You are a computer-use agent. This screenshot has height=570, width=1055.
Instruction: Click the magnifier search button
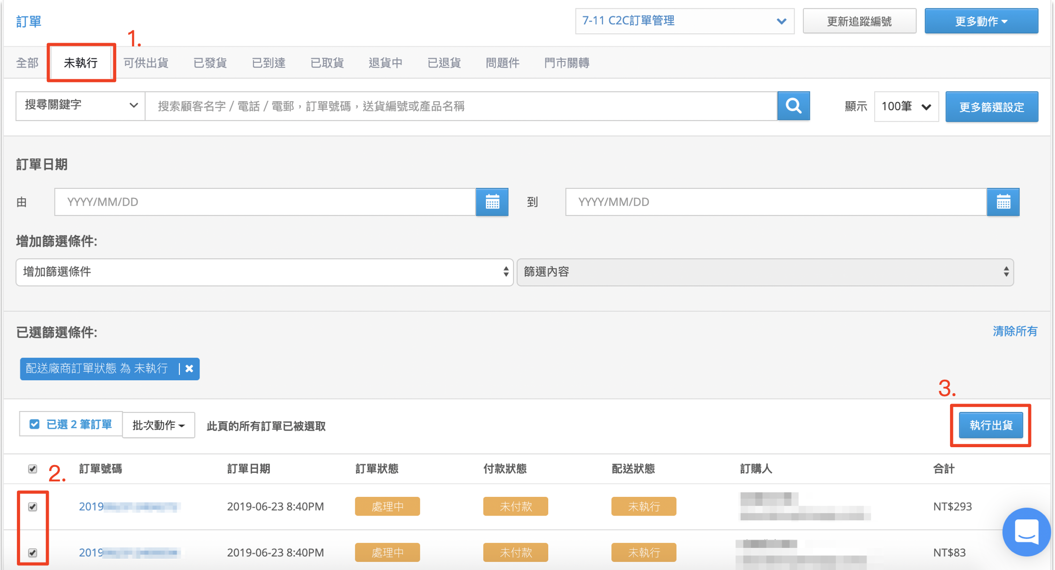793,106
